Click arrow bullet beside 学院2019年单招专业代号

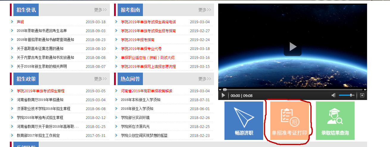[116, 49]
